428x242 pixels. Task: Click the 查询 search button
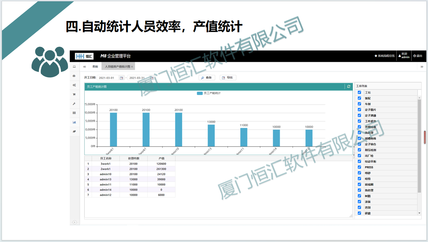point(207,78)
